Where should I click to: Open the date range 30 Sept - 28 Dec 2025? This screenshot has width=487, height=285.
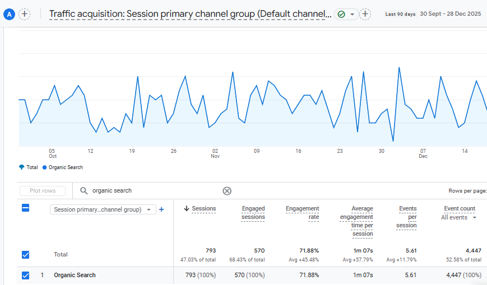[451, 14]
